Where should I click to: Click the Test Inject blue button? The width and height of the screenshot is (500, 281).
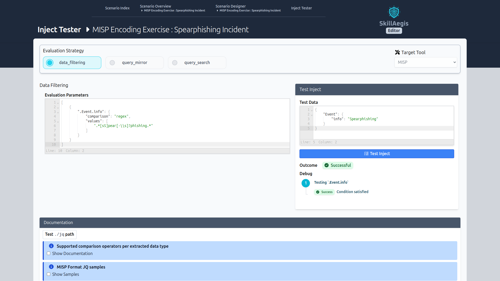[x=377, y=153]
